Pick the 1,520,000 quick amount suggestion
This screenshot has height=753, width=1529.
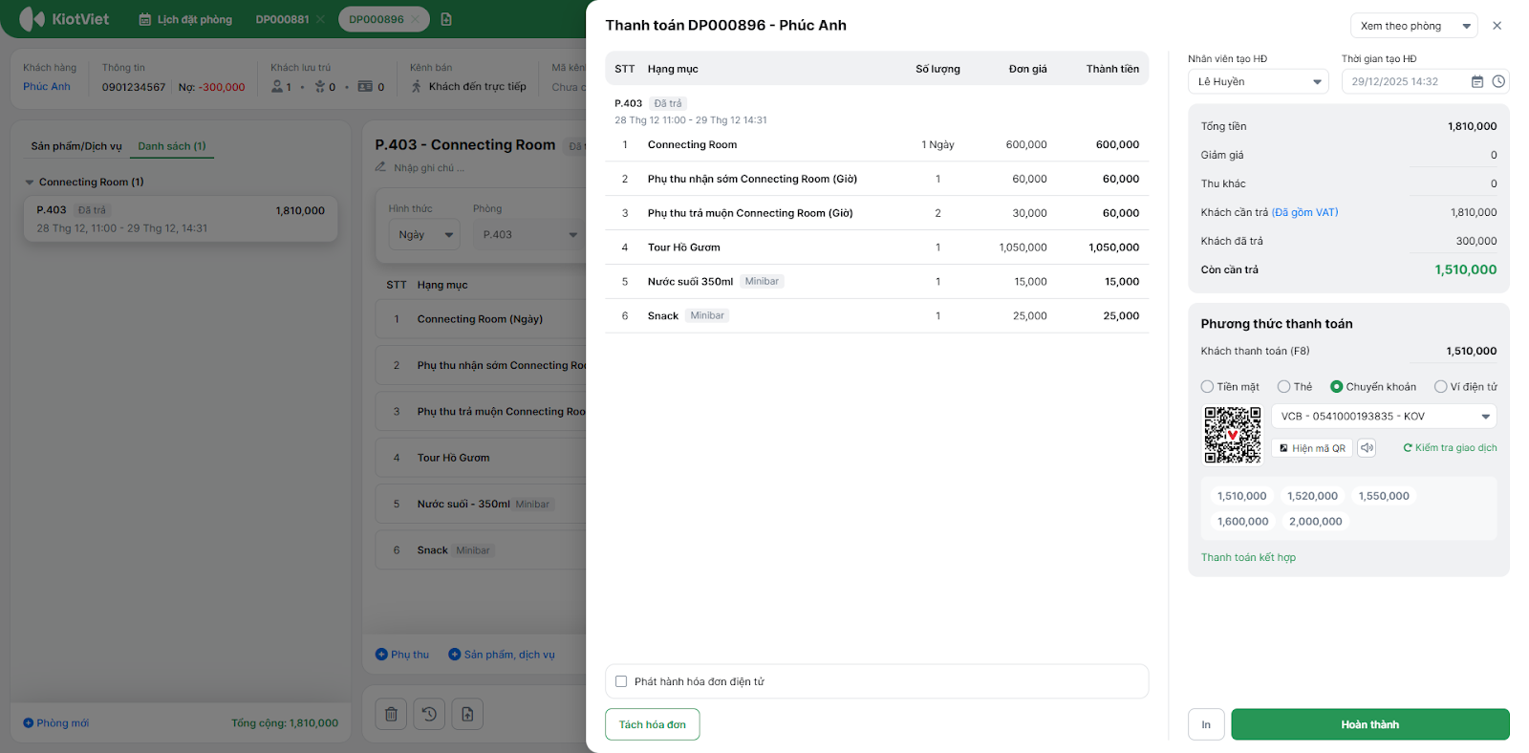coord(1312,496)
